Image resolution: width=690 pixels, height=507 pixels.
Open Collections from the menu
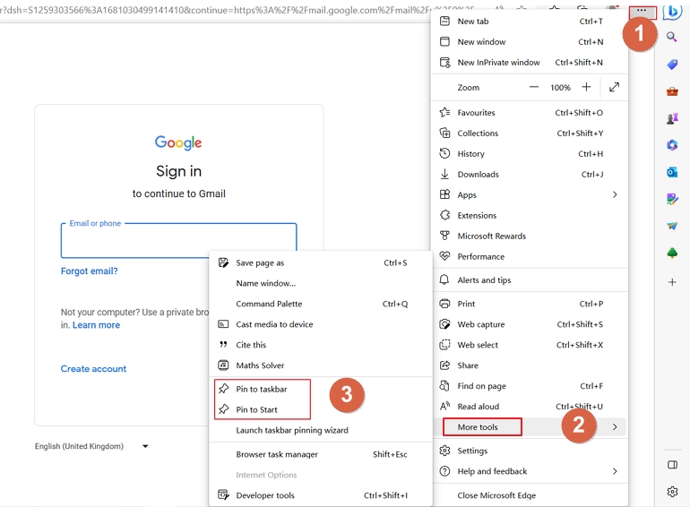point(530,133)
